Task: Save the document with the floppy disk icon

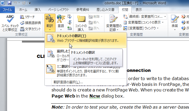Action: pyautogui.click(x=10, y=3)
